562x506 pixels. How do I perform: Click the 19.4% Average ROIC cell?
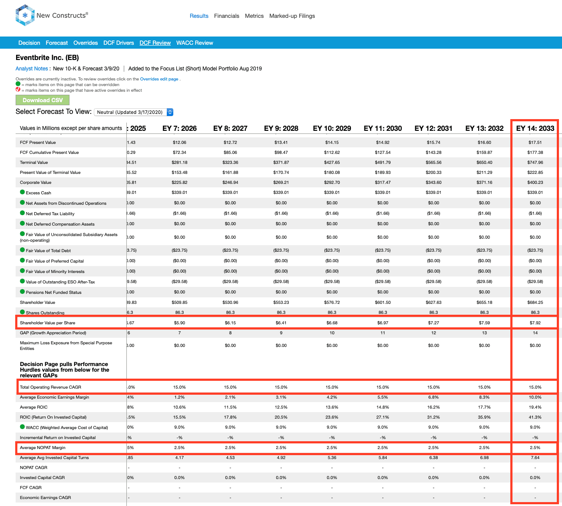[535, 407]
